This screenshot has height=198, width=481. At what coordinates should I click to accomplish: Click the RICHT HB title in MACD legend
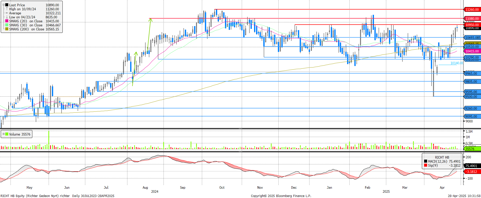[442, 157]
